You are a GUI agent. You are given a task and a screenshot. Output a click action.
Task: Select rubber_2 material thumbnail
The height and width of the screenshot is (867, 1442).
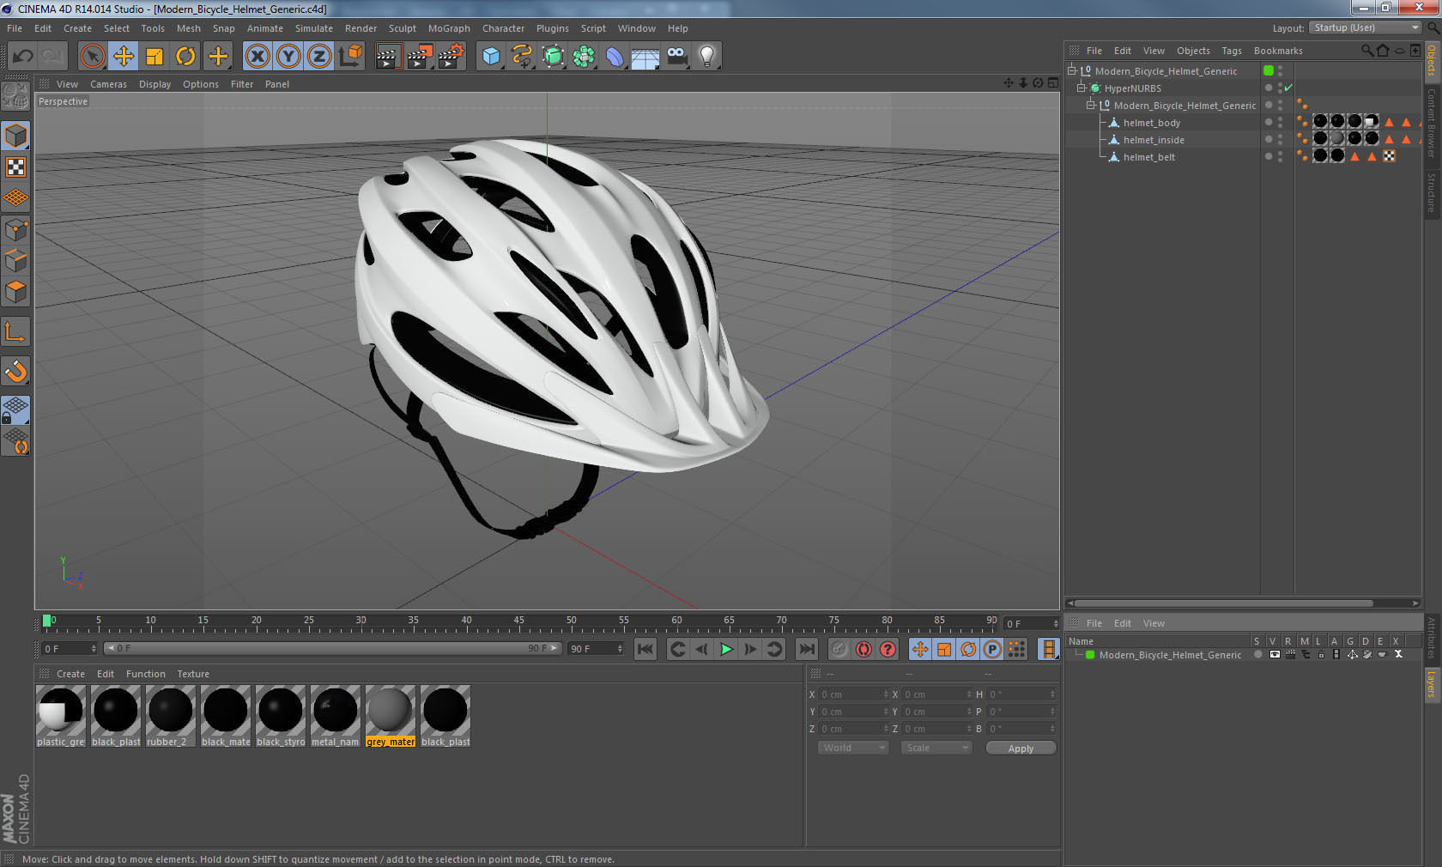click(x=171, y=710)
